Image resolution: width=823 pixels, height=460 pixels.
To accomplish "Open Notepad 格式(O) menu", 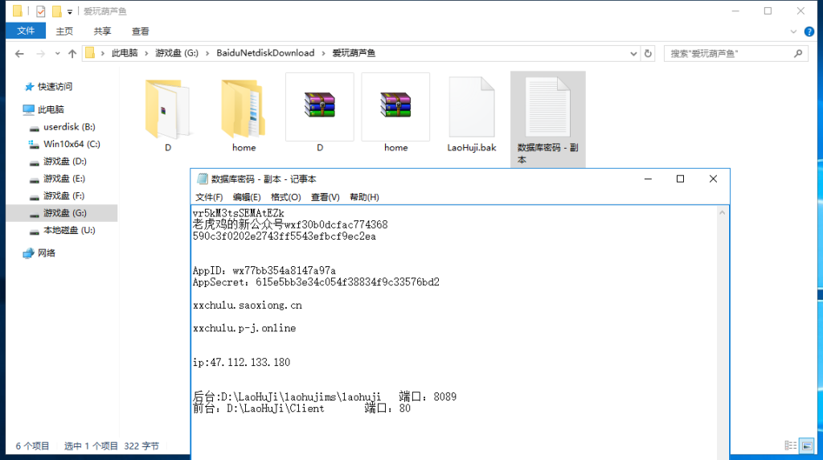I will tap(285, 197).
